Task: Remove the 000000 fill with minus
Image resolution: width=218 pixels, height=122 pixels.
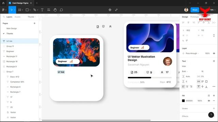Action: (x=214, y=101)
